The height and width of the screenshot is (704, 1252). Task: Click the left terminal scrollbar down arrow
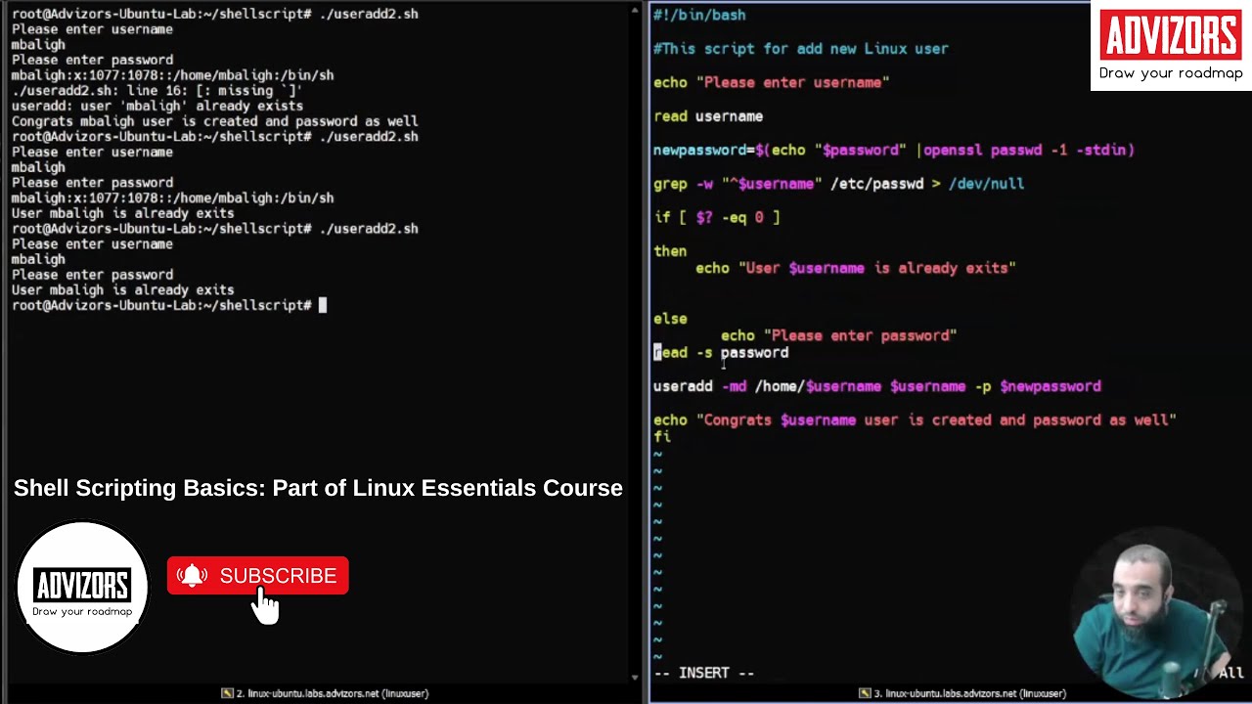tap(635, 677)
